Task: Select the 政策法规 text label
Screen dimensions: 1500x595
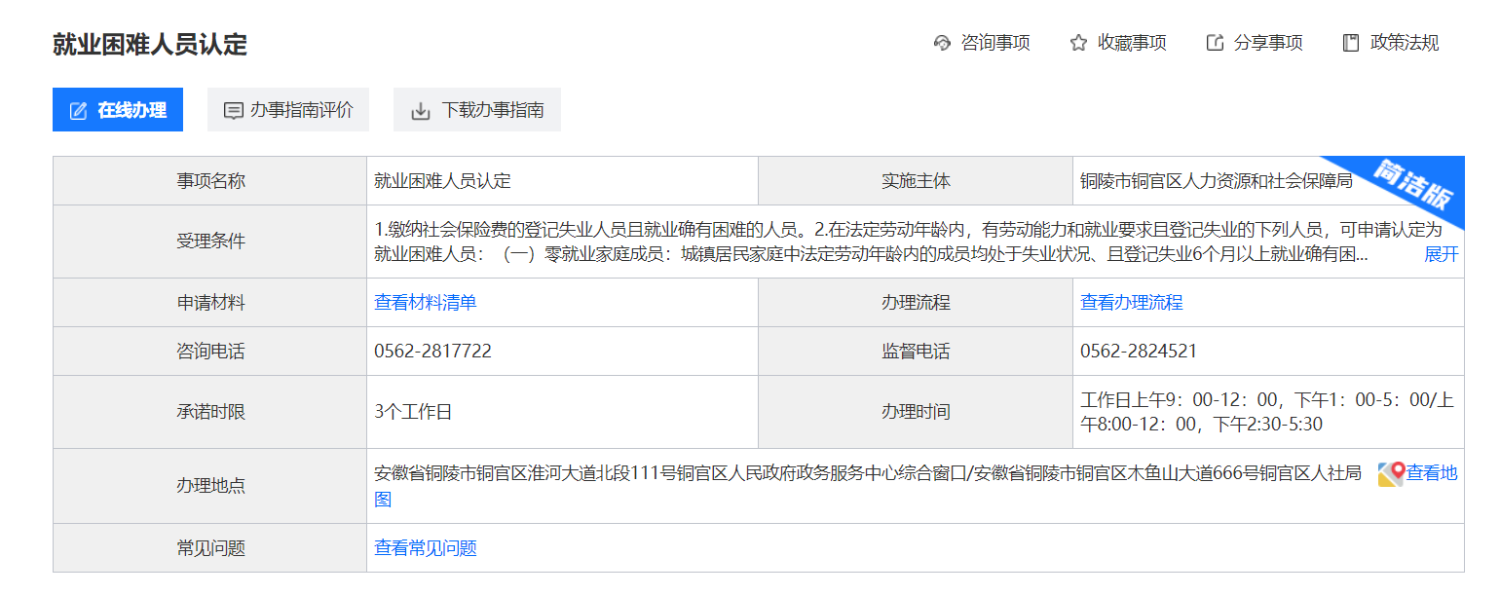Action: [1405, 43]
